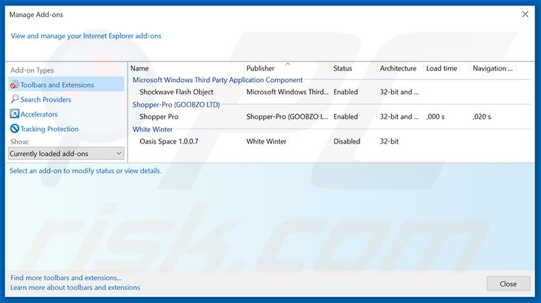
Task: Click the Tracking Protection icon
Action: tap(14, 129)
